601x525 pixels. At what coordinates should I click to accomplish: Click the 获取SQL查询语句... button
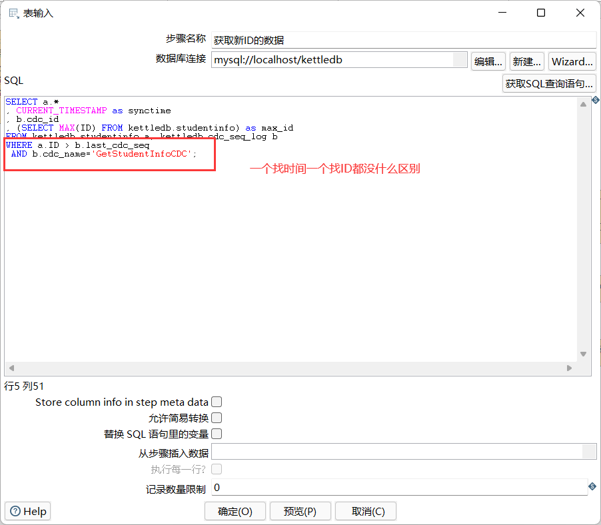coord(549,83)
